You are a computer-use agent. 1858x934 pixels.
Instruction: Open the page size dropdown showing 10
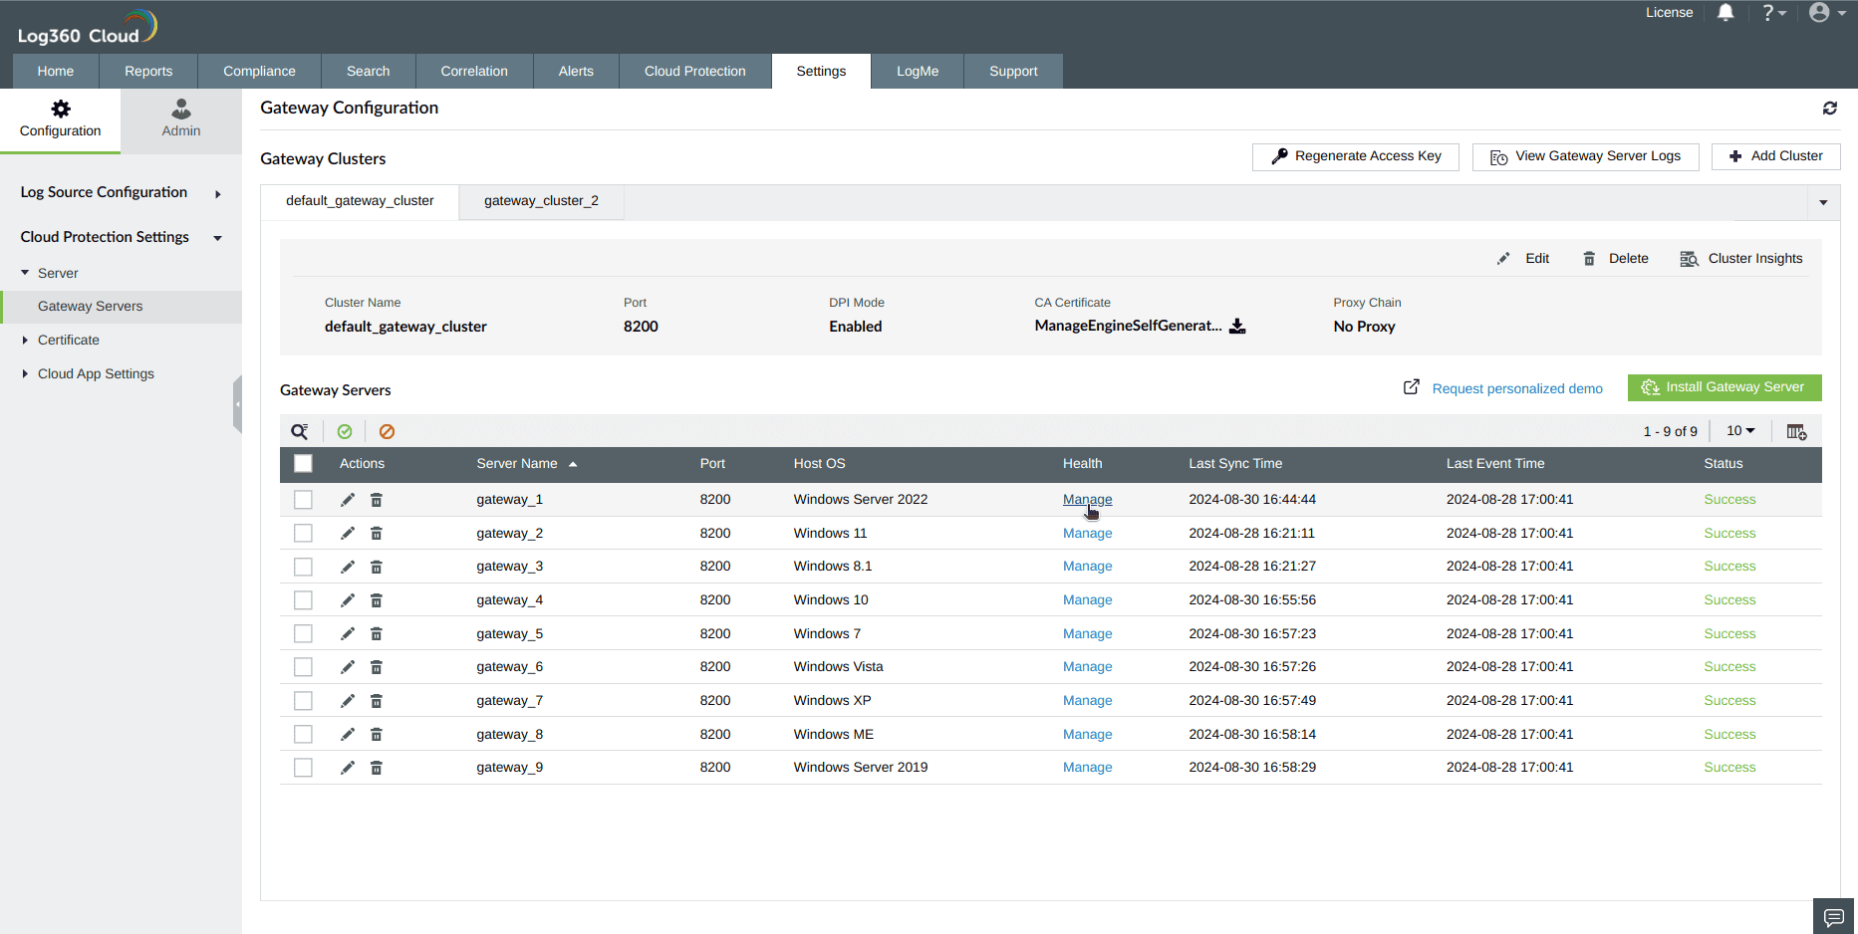(1739, 431)
